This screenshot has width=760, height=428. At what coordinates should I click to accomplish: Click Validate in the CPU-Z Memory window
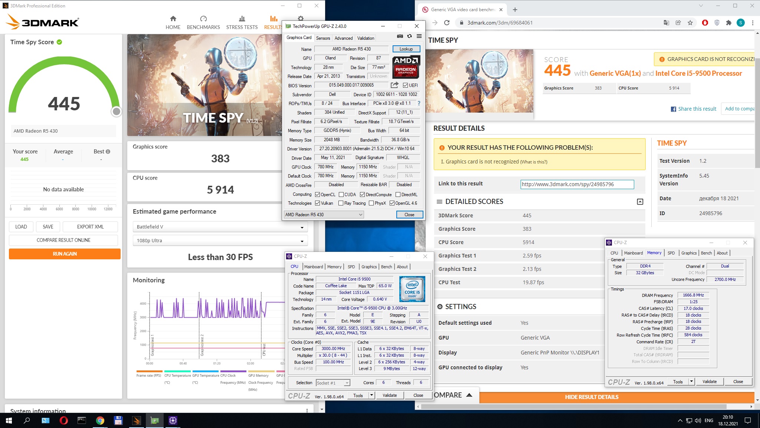coord(710,382)
